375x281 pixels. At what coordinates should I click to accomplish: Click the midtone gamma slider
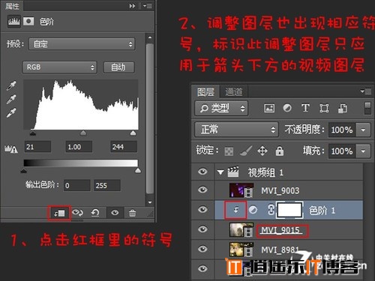(83, 133)
